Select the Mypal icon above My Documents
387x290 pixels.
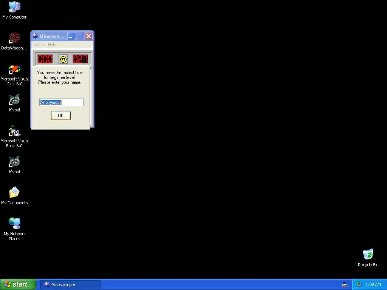(x=14, y=165)
